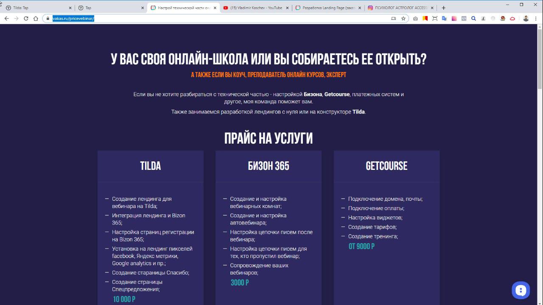Click the orange 'А ТАКЖЕ ЕСЛИ ВЫ КОУЧ' subtitle
Viewport: 543px width, 305px height.
tap(269, 75)
